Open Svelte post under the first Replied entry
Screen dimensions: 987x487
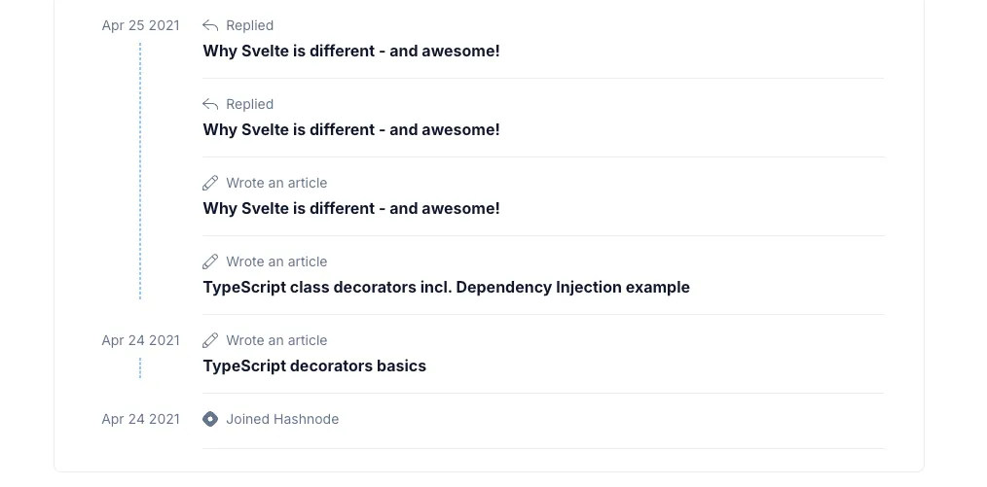[350, 51]
